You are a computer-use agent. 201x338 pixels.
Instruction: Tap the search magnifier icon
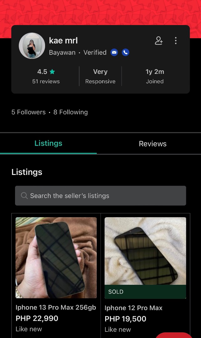pyautogui.click(x=24, y=196)
